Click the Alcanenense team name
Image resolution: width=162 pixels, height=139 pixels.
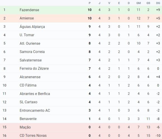pos(30,77)
